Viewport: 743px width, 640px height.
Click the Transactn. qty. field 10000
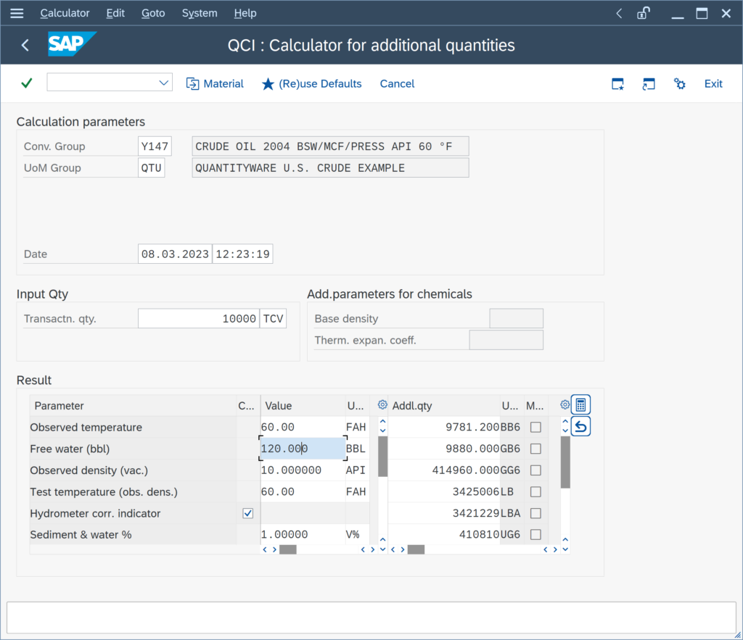click(x=199, y=319)
